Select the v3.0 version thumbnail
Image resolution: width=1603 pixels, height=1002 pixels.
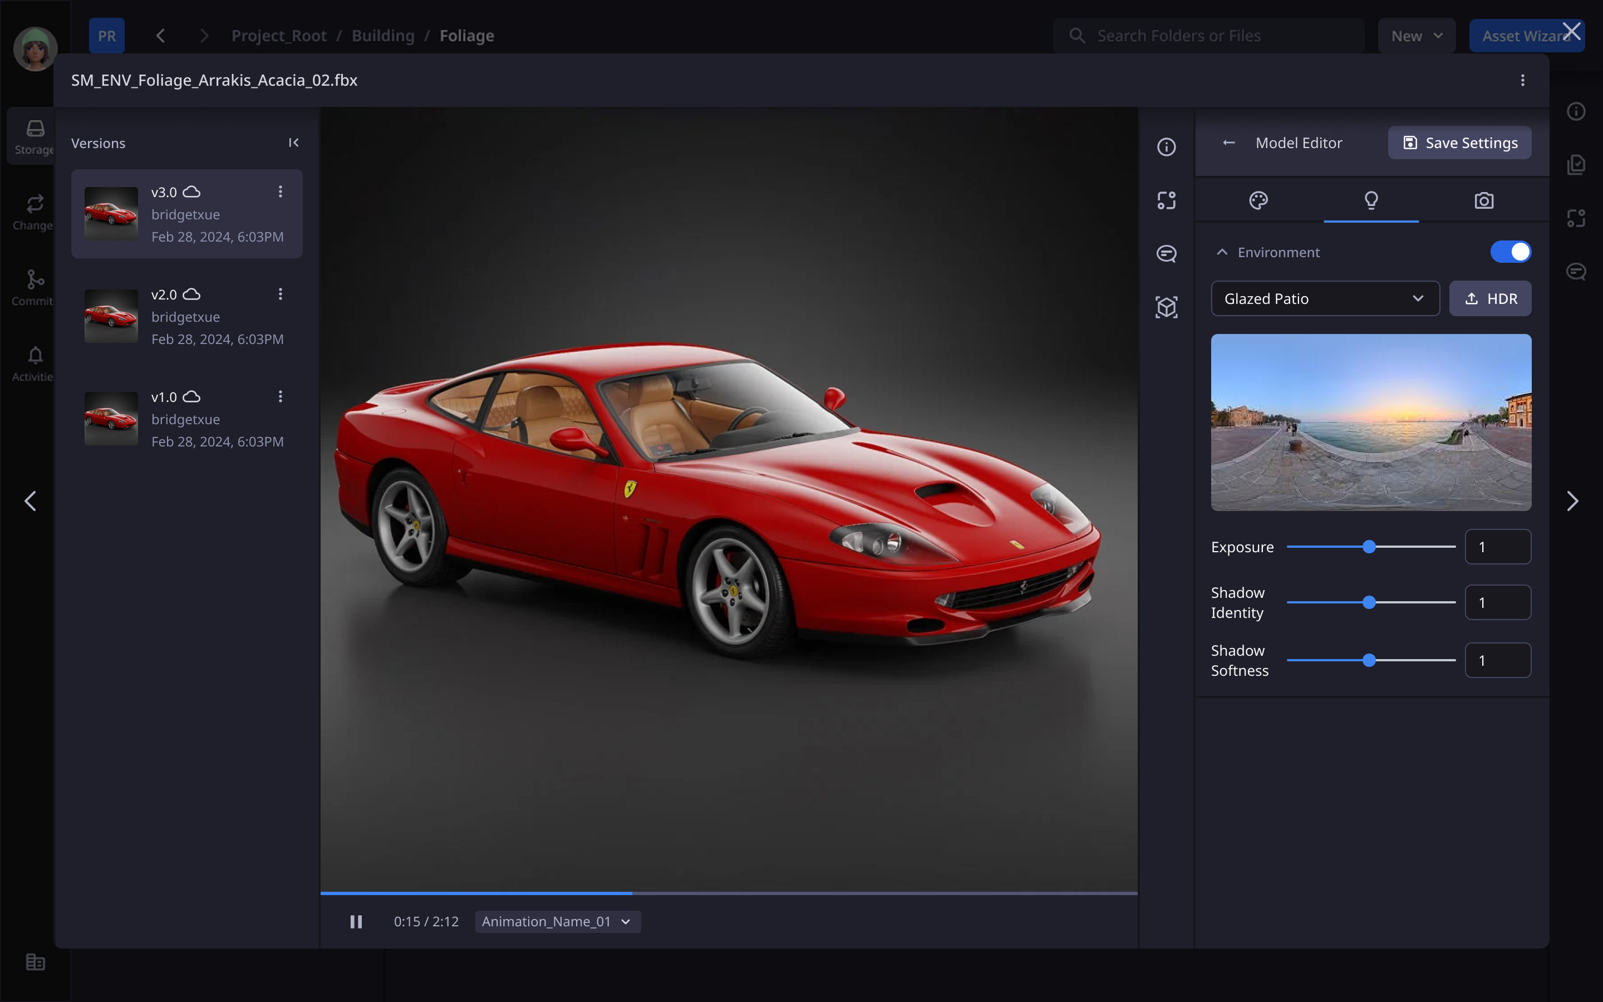click(x=111, y=213)
